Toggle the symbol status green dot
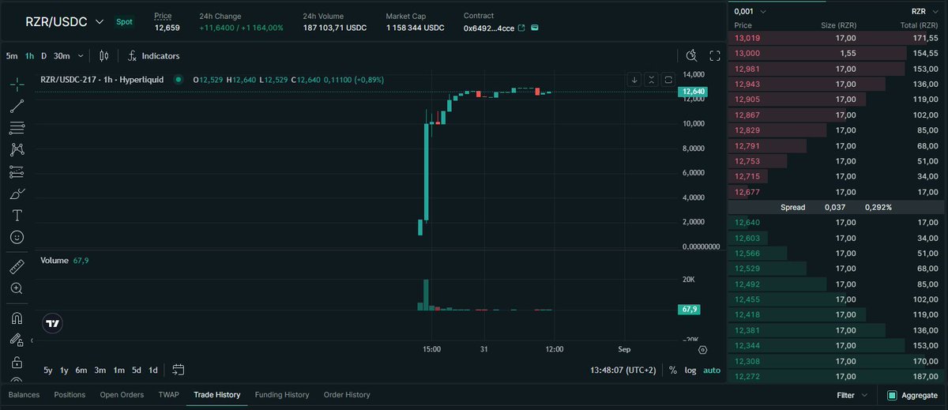This screenshot has height=410, width=948. [x=178, y=79]
